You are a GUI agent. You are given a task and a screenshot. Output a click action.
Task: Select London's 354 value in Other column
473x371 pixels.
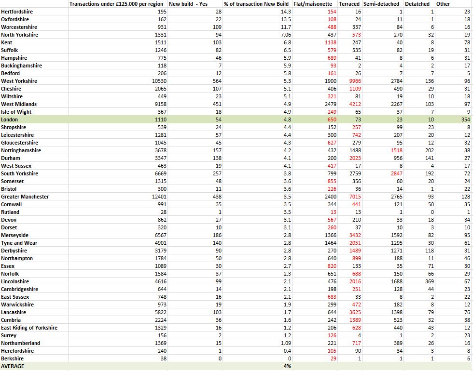[465, 119]
